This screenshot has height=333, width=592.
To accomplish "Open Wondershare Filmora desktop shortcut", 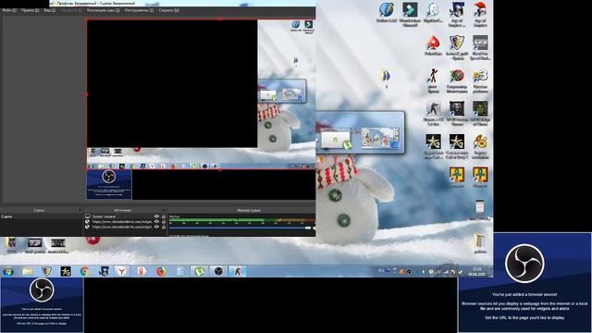I will coord(410,15).
